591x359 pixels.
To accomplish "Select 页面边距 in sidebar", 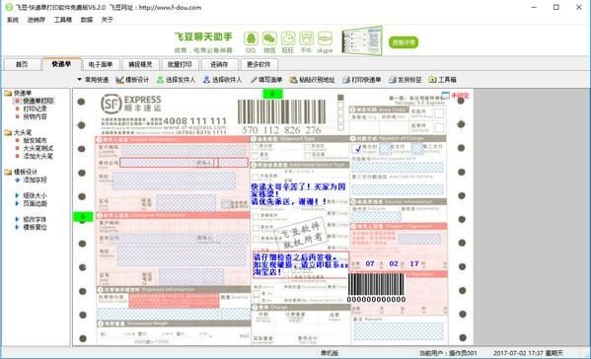I will pos(35,203).
